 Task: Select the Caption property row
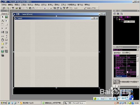pyautogui.click(x=126, y=76)
